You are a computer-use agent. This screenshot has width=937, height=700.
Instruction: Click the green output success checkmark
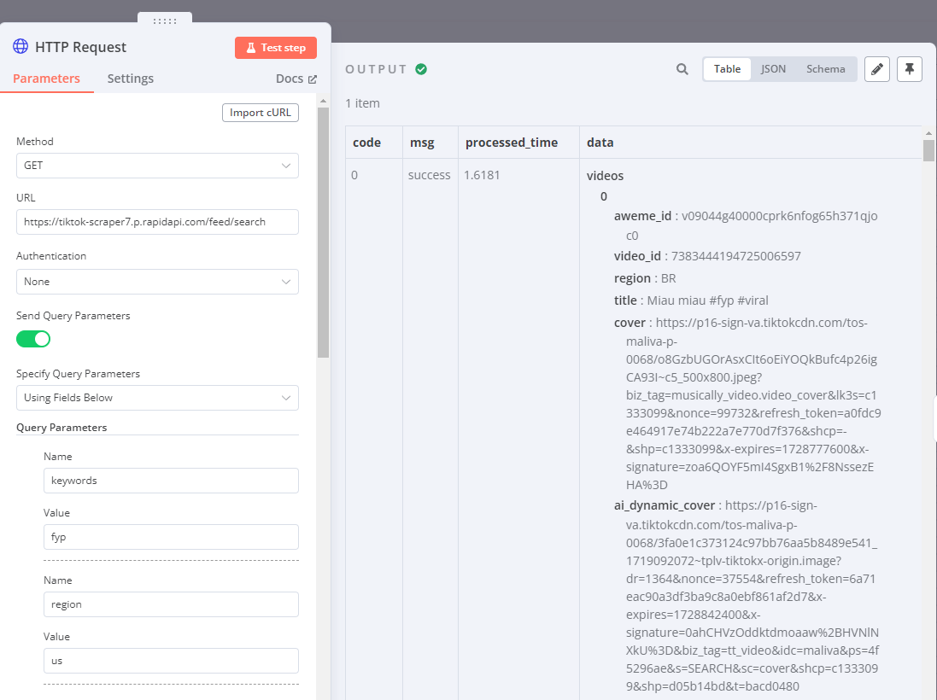421,69
